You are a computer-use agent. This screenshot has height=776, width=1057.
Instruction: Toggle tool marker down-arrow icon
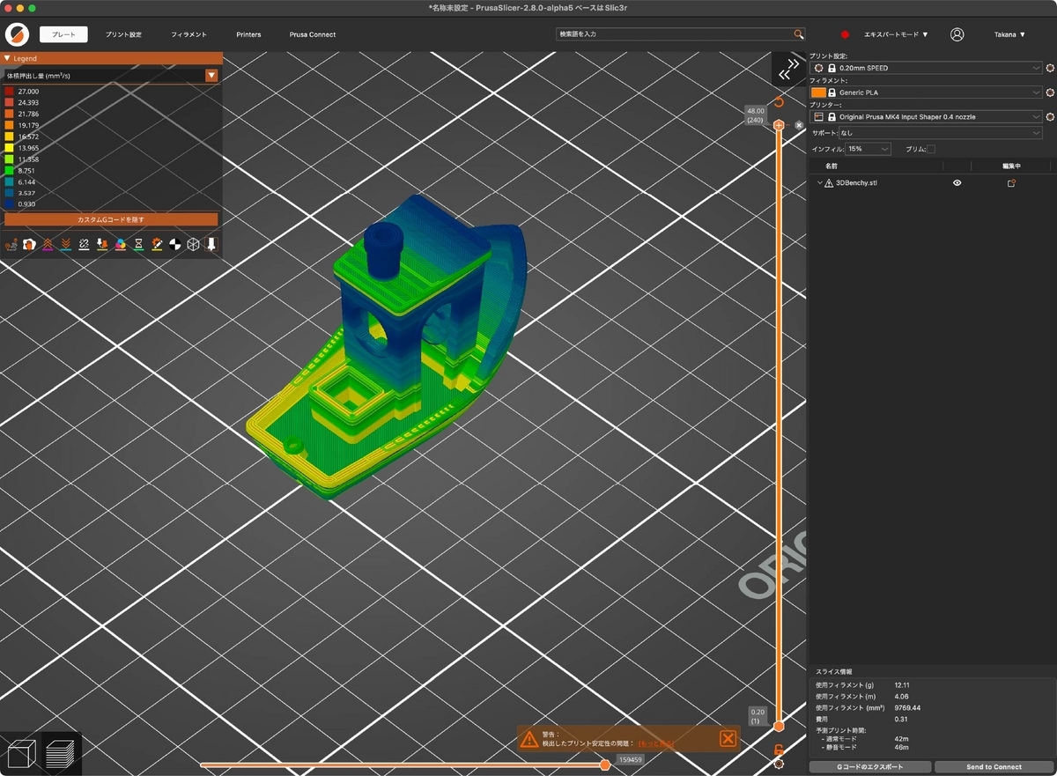pyautogui.click(x=211, y=244)
